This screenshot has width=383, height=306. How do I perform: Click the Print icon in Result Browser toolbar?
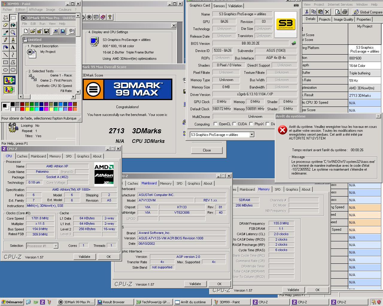click(344, 12)
